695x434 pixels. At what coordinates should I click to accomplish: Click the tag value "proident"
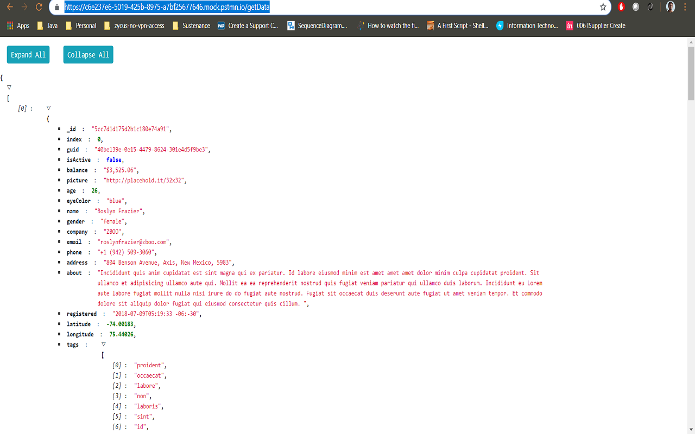pos(150,366)
